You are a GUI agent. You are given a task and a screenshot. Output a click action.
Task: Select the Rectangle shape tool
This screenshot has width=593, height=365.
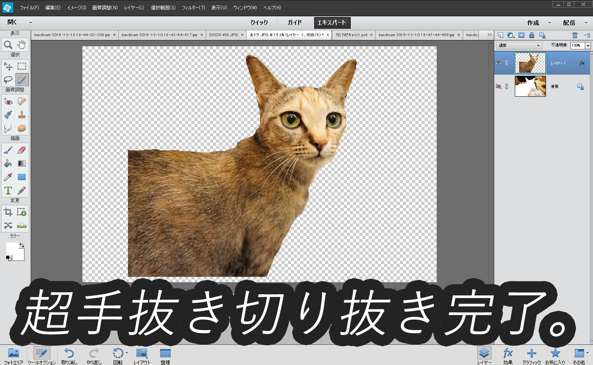click(x=22, y=177)
